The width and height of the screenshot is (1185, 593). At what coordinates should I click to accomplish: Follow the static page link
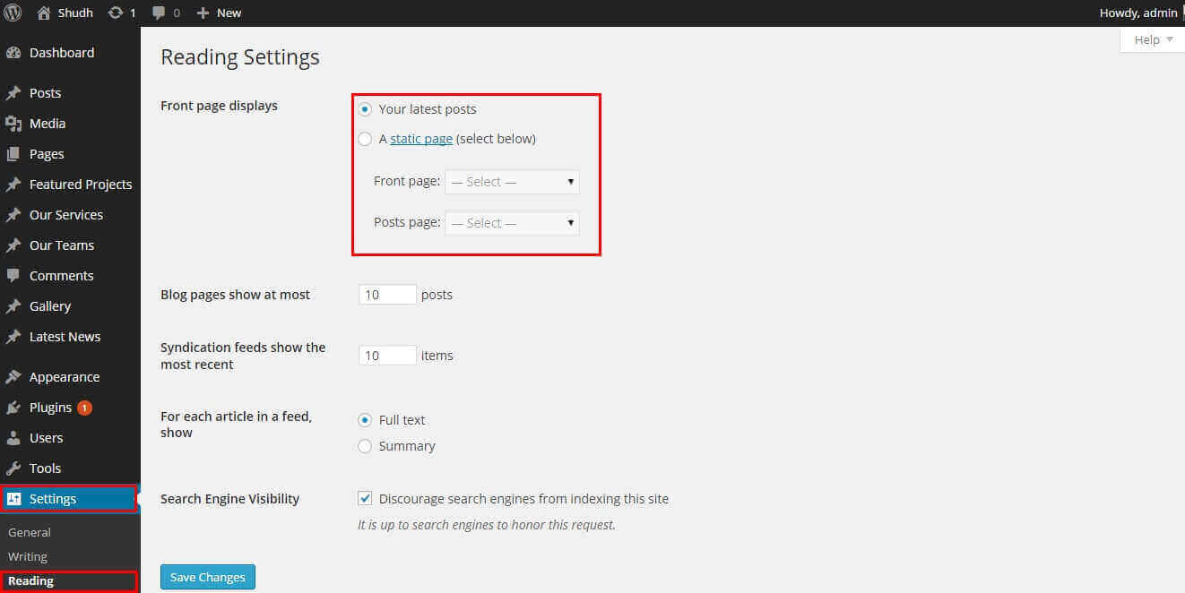(421, 139)
